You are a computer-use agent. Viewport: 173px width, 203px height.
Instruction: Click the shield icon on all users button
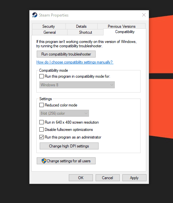point(44,161)
